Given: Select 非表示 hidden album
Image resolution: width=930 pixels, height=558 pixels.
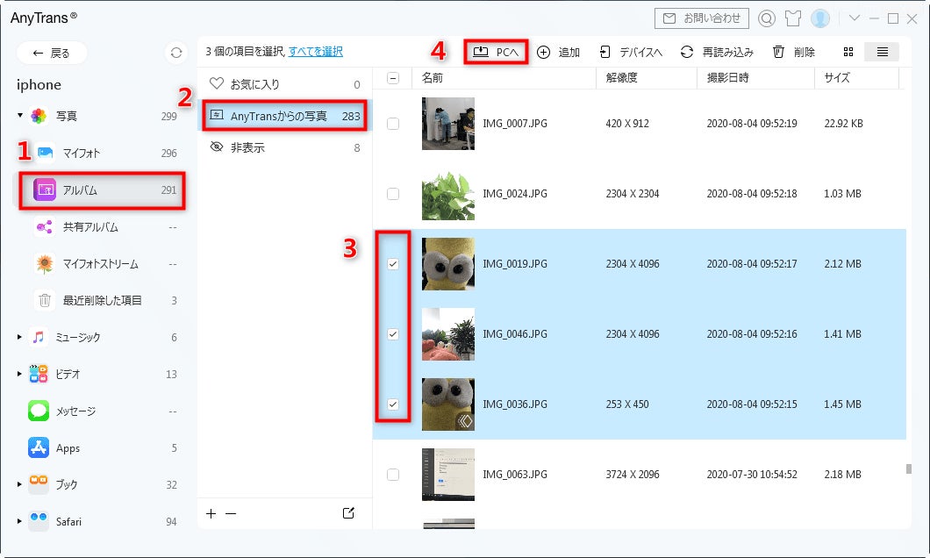Looking at the screenshot, I should (284, 147).
